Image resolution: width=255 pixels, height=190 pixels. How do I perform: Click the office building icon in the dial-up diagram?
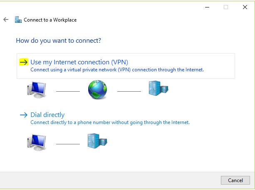tap(97, 141)
